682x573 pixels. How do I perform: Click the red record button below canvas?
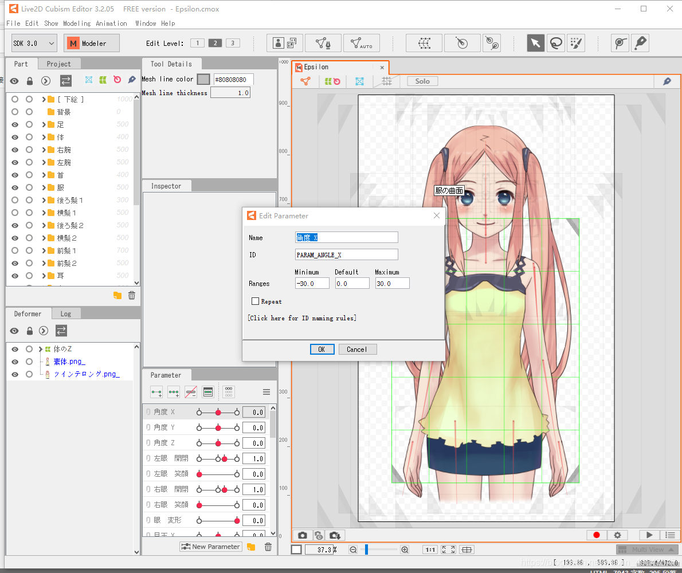click(596, 535)
